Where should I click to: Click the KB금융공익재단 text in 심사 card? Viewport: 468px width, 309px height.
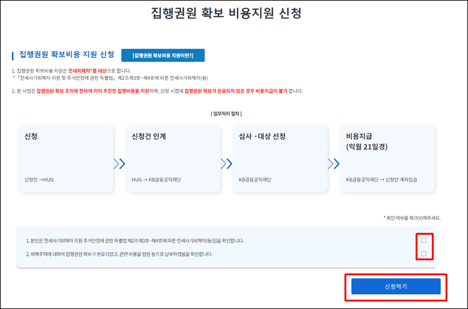(x=255, y=180)
